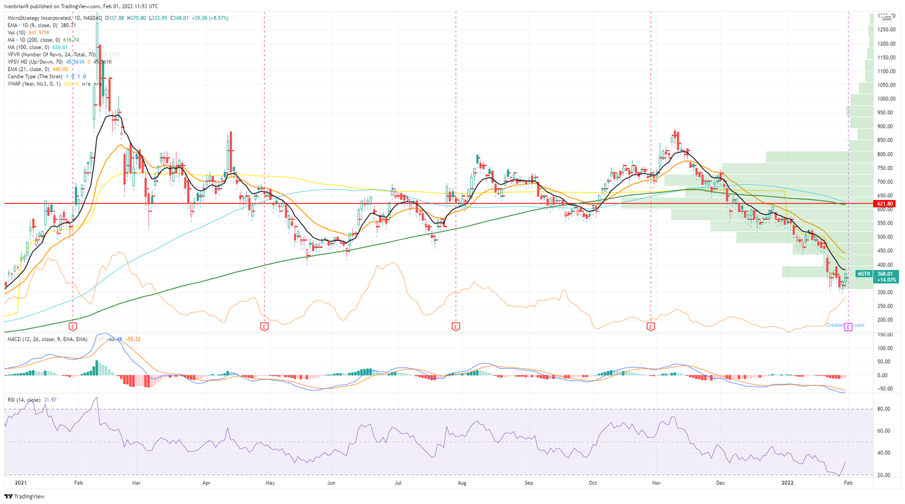Click the 500.00 price axis label
The width and height of the screenshot is (905, 504).
click(x=886, y=237)
